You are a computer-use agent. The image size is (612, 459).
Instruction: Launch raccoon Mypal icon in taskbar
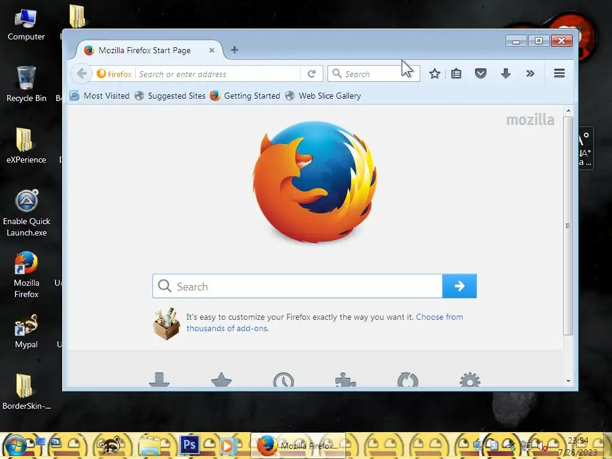tap(110, 445)
